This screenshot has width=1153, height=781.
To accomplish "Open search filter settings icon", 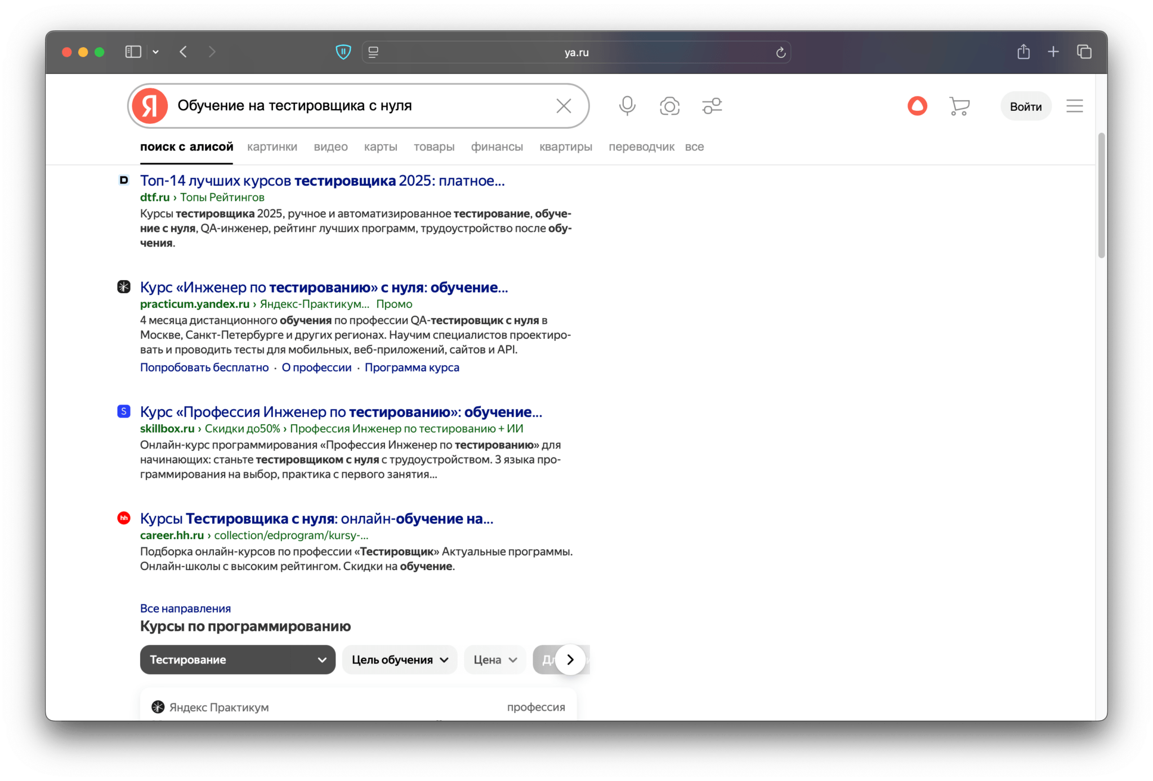I will point(712,106).
